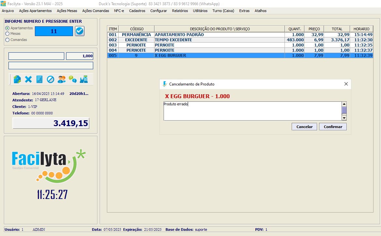Open the Turno (Caixa) menu
Image resolution: width=381 pixels, height=236 pixels.
(x=223, y=11)
